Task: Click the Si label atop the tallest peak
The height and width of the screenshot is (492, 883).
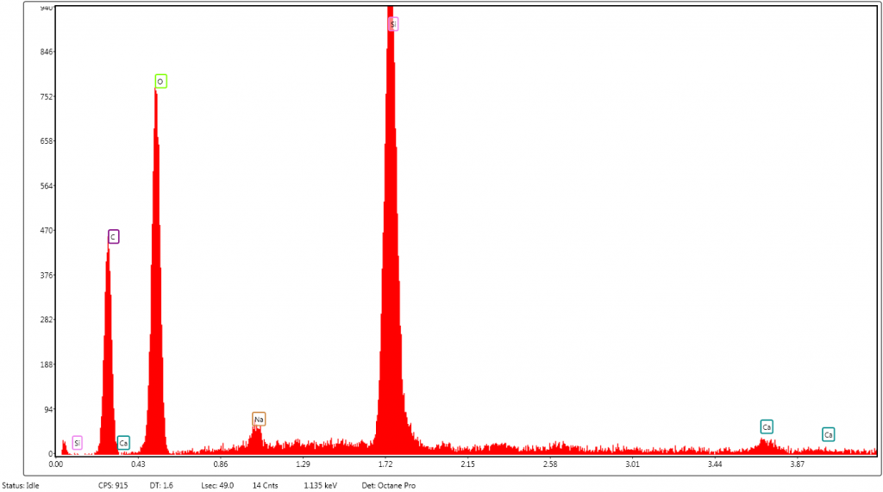Action: coord(393,24)
